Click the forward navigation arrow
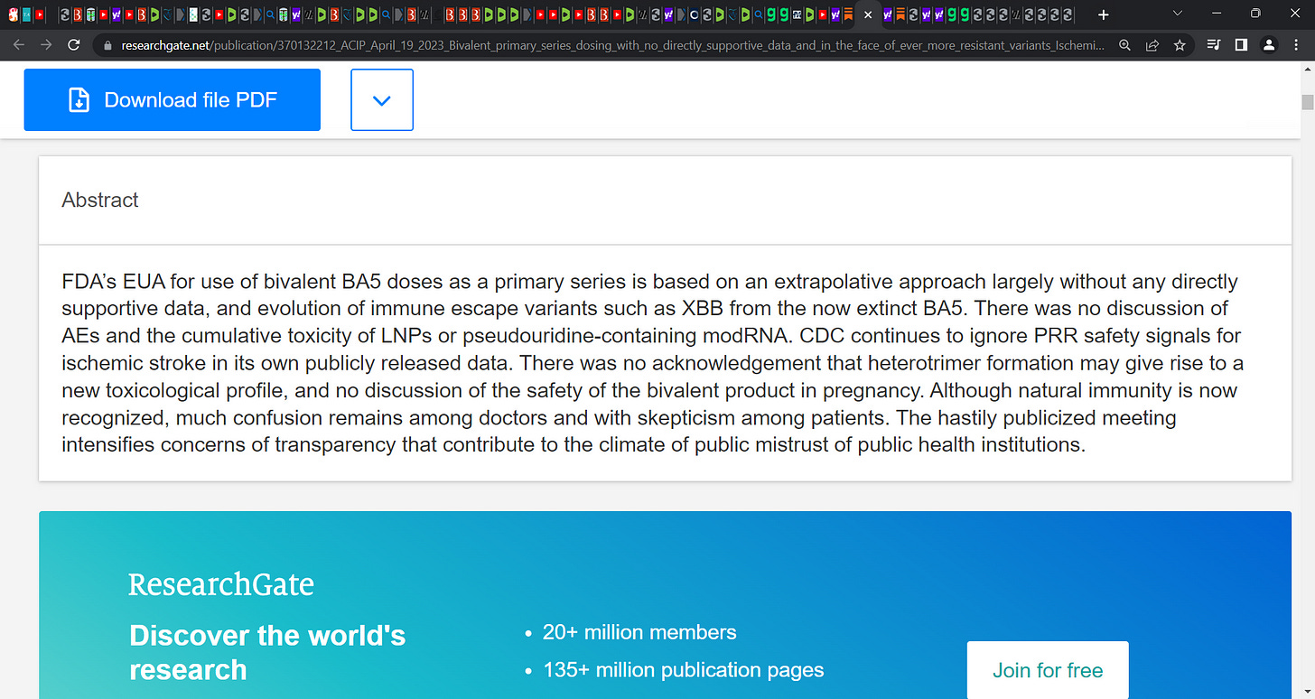The width and height of the screenshot is (1315, 699). coord(46,45)
